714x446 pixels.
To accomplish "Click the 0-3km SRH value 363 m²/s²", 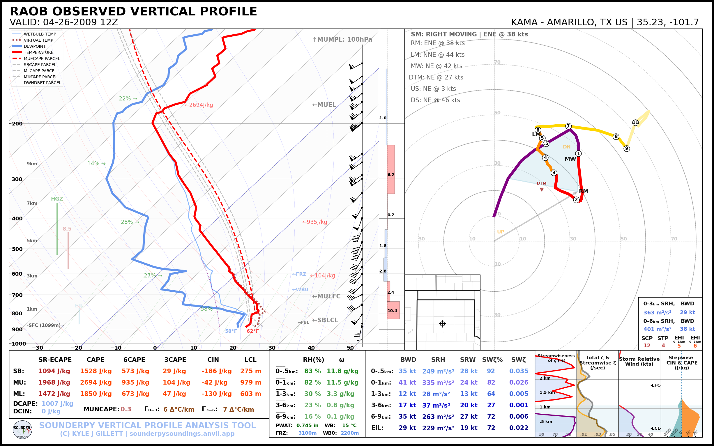I will [x=657, y=312].
